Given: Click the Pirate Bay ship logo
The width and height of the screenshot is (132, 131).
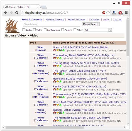Looking at the screenshot, I should (x=12, y=25).
